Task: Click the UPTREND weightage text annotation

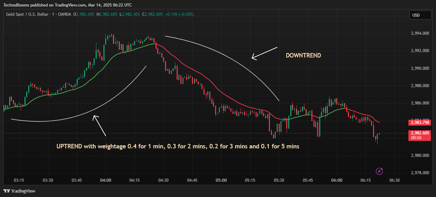Action: coord(178,146)
